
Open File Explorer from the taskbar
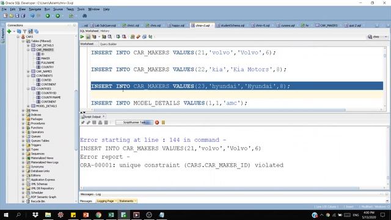click(48, 215)
